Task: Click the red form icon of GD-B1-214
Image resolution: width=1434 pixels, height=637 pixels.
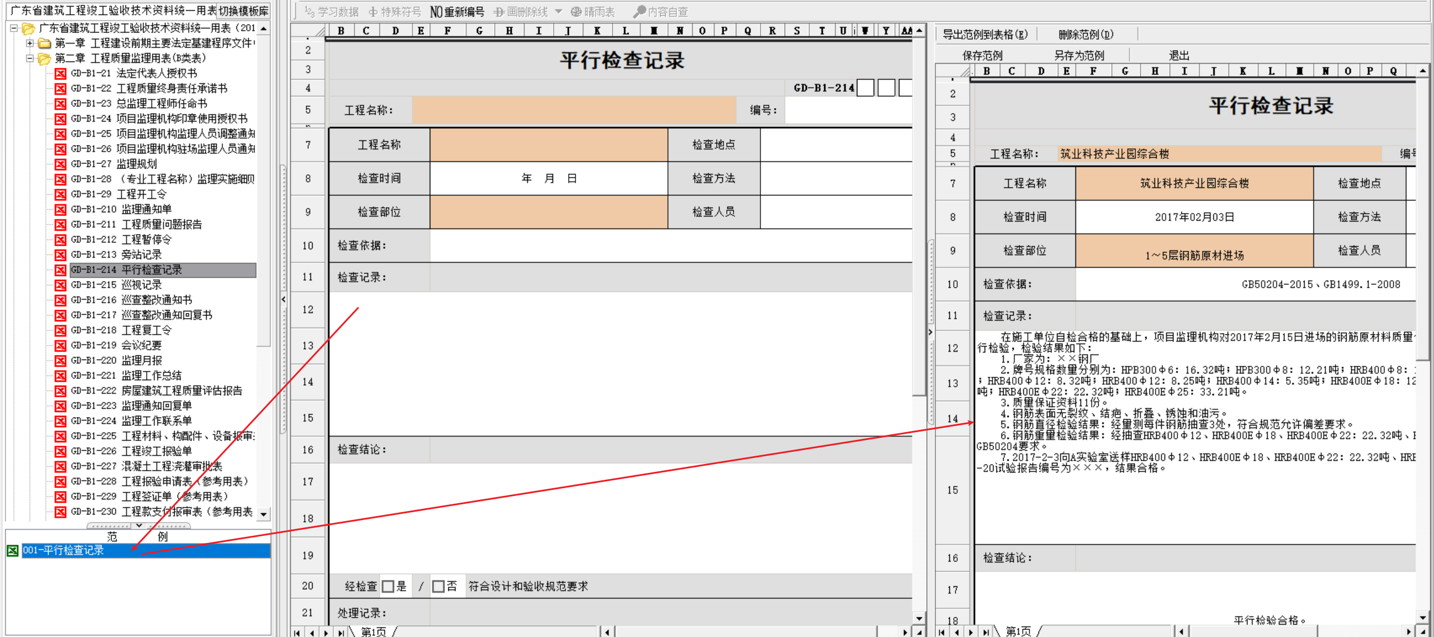Action: click(x=61, y=270)
